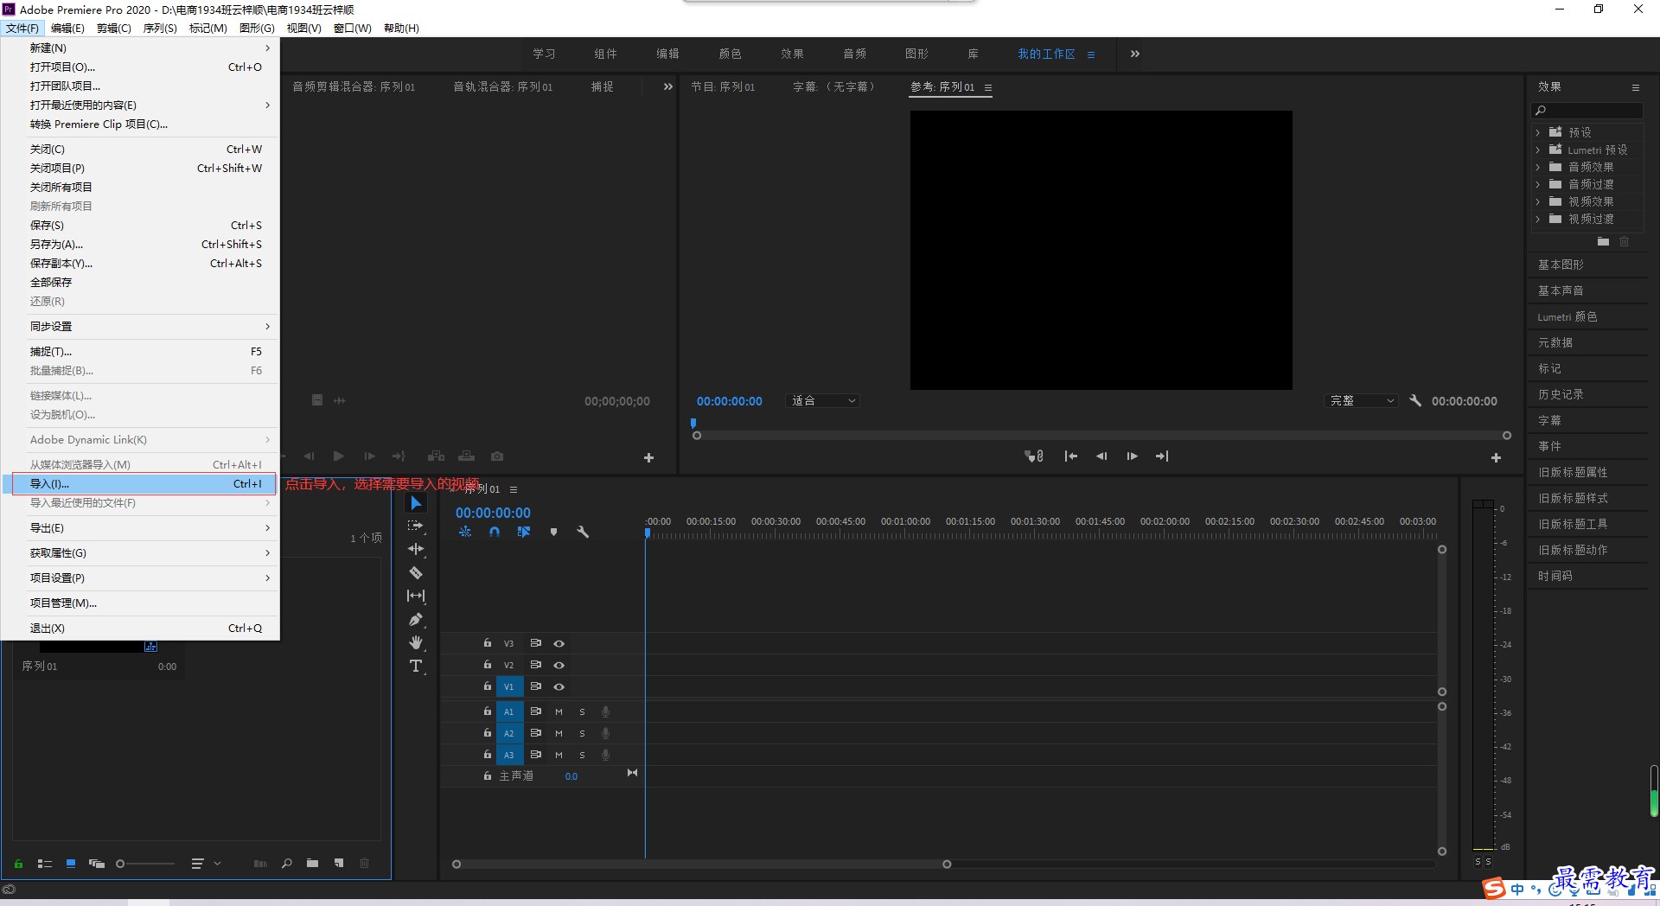Open workspace overflow double-arrow menu
1660x906 pixels.
coord(1134,54)
